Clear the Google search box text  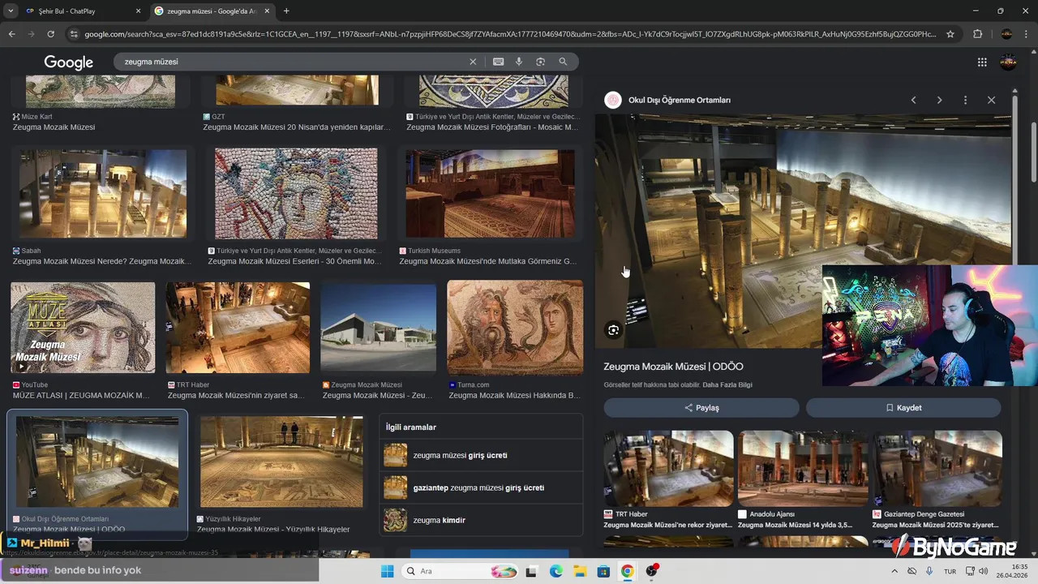[x=473, y=62]
